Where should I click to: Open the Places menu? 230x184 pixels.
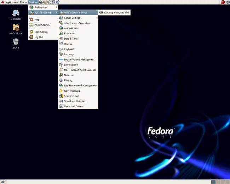[x=23, y=2]
